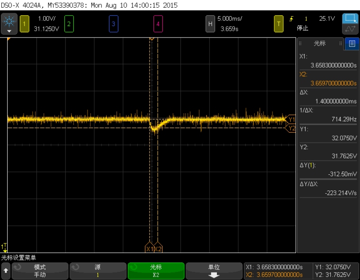
Task: Expand the 单位 units softkey menu
Action: tap(214, 271)
